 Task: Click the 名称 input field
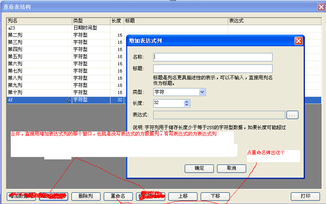(x=213, y=57)
